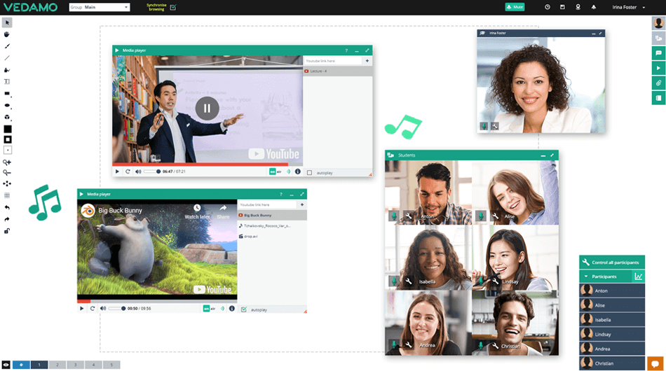Image resolution: width=666 pixels, height=371 pixels.
Task: Click the undo arrow in left toolbar
Action: click(7, 207)
